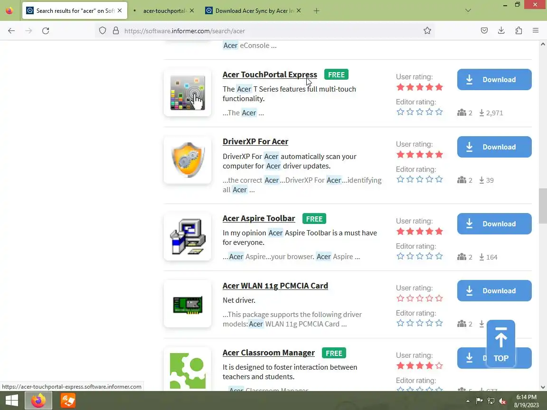547x410 pixels.
Task: Bookmark this page with the star
Action: [427, 31]
